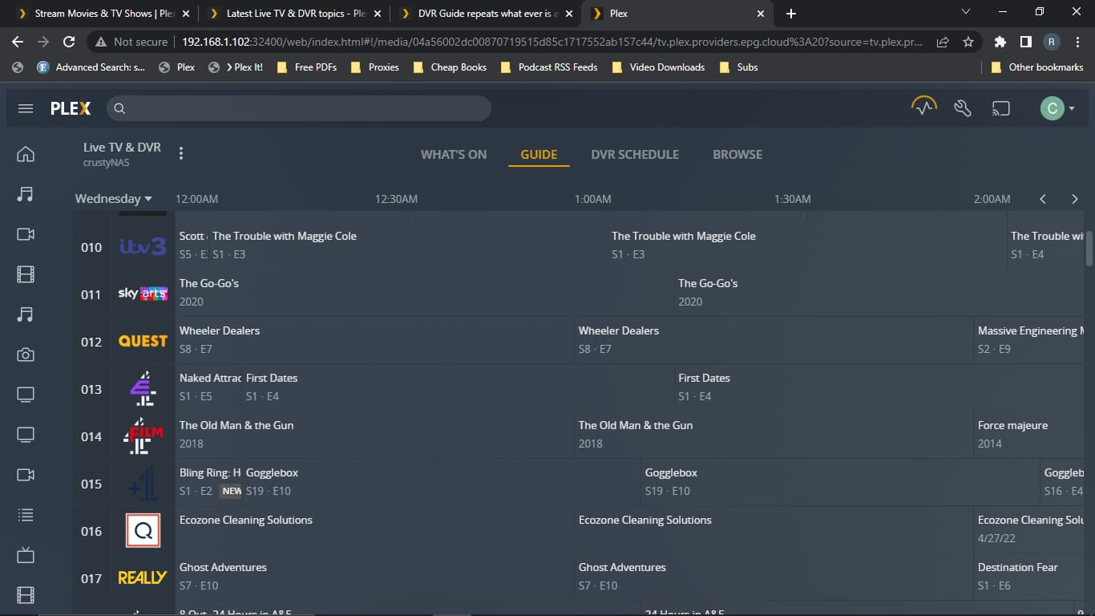Click the Plex search field
Viewport: 1095px width, 616px height.
(x=298, y=108)
